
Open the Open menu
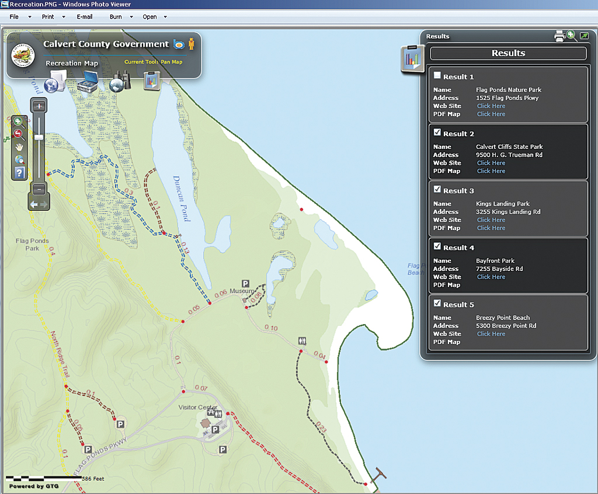click(x=149, y=17)
